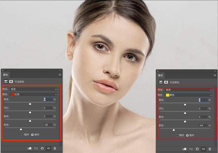Select 绝对 radio button in right panel
This screenshot has width=218, height=153.
(187, 135)
